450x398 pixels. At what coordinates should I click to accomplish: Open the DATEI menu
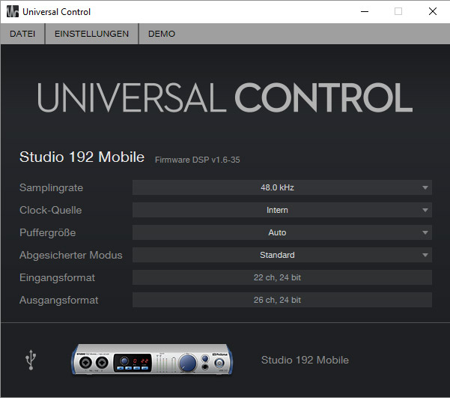tap(22, 34)
